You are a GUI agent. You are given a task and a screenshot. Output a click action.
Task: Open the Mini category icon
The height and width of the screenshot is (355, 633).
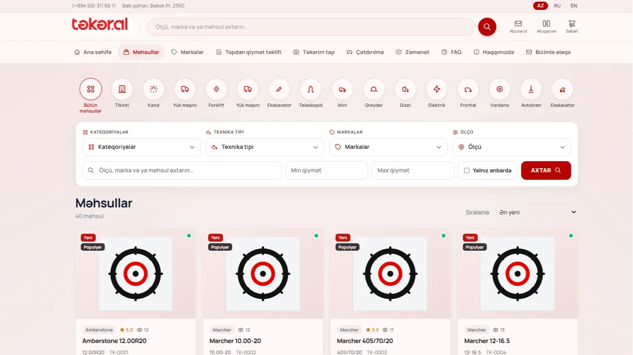[x=342, y=89]
